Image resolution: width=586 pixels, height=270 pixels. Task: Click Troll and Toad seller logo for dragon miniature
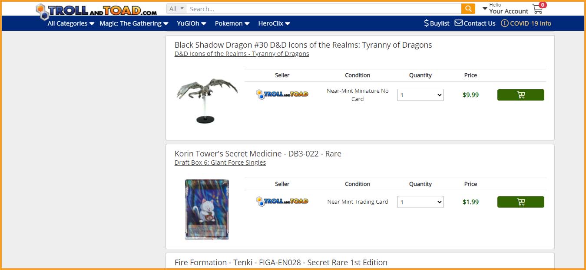[x=282, y=94]
